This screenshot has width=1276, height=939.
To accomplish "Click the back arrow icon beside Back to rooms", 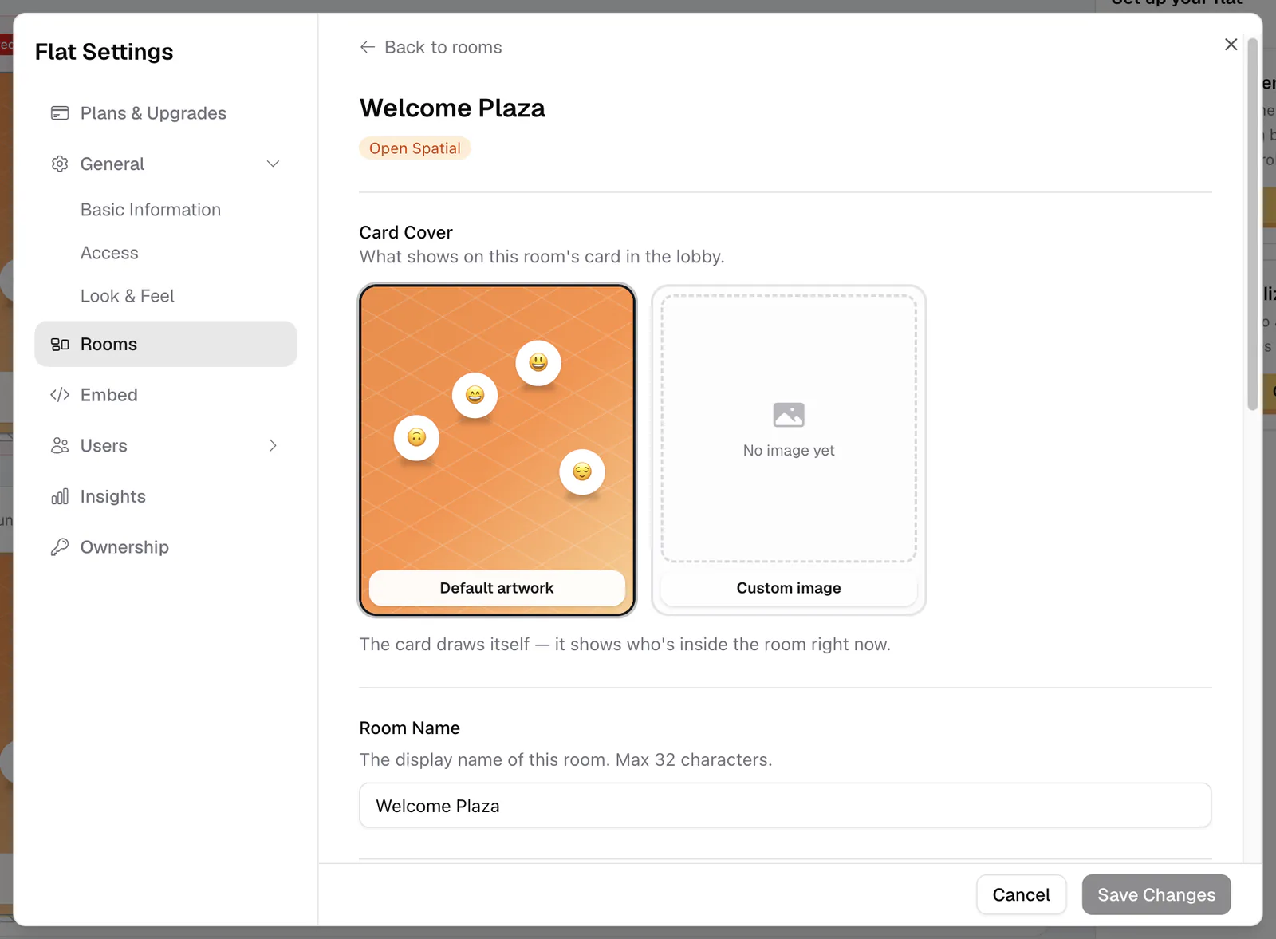I will [x=367, y=47].
